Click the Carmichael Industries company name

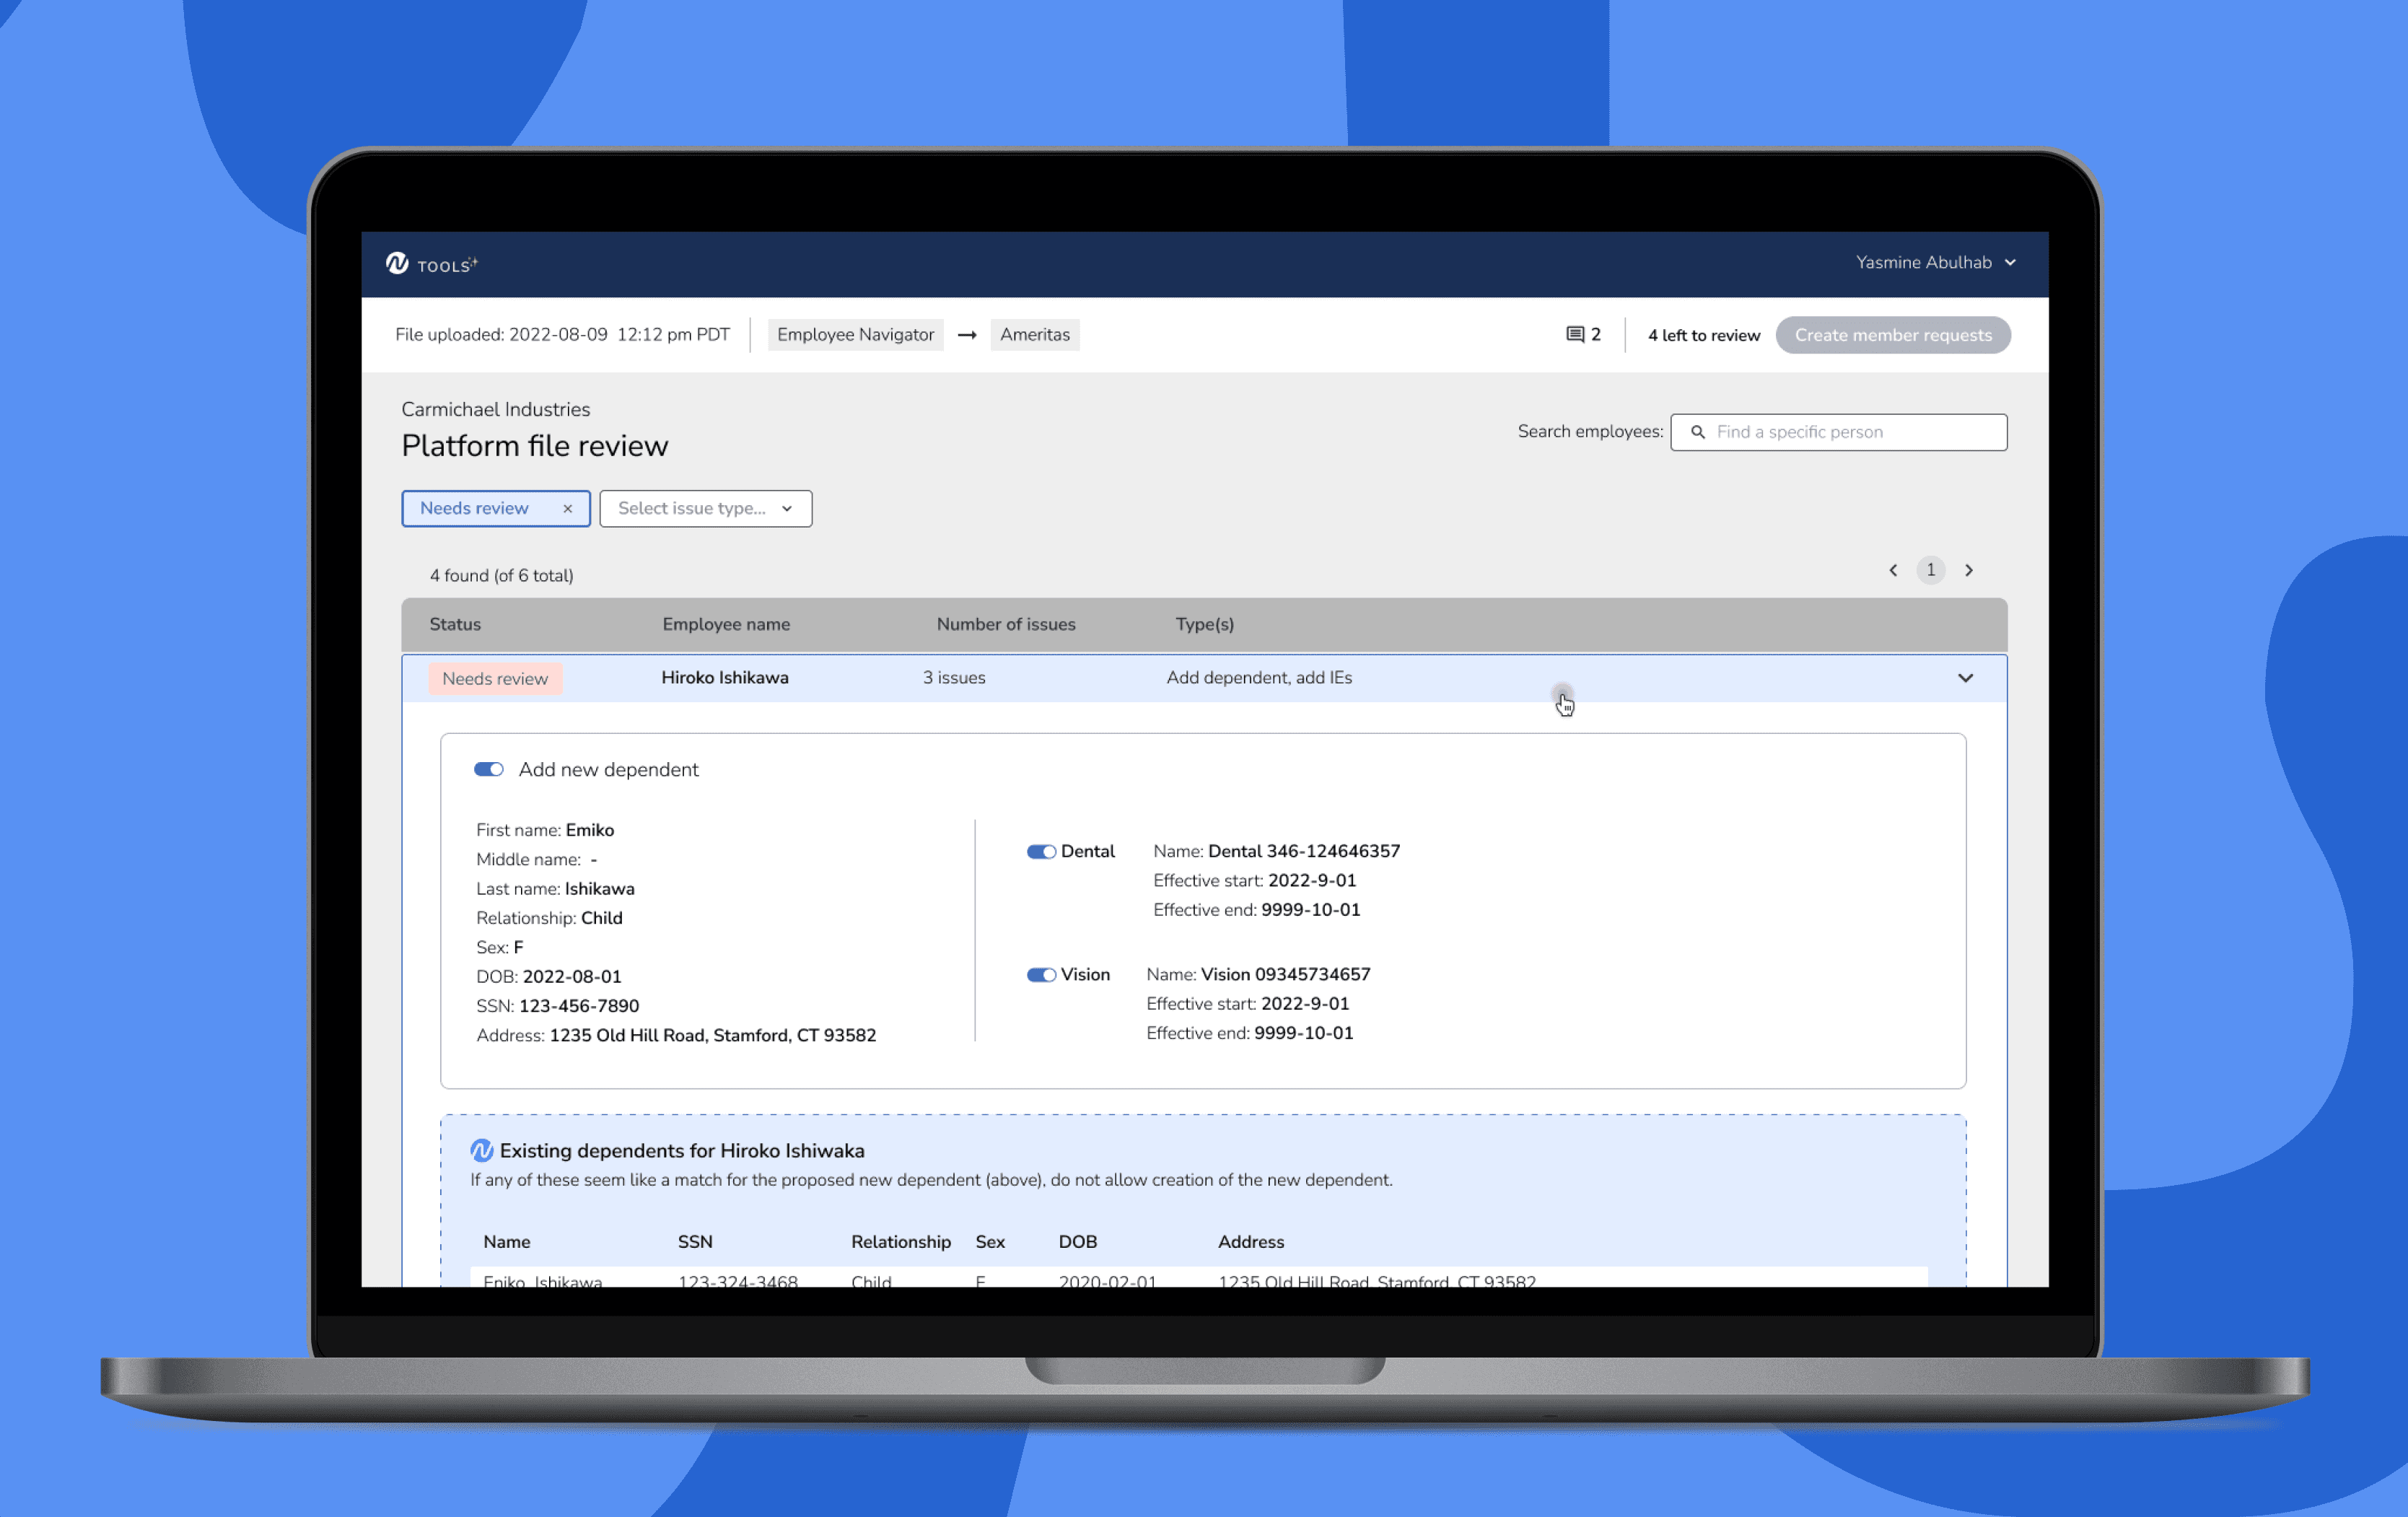tap(495, 409)
